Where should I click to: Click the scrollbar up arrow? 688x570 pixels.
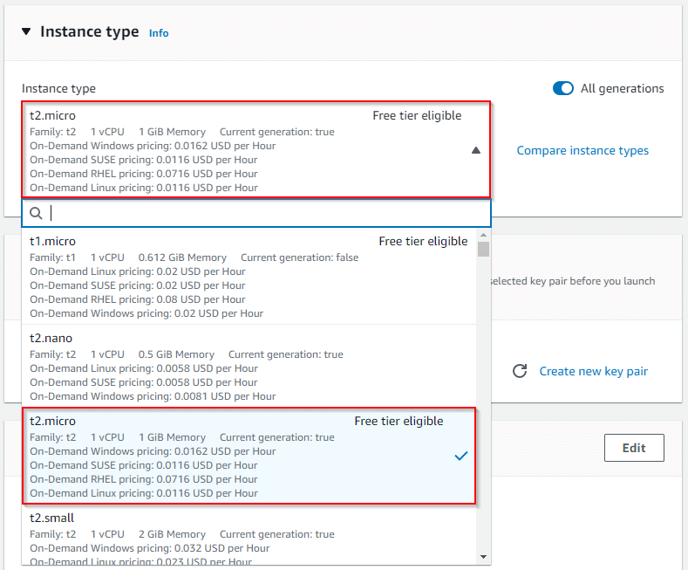(484, 236)
